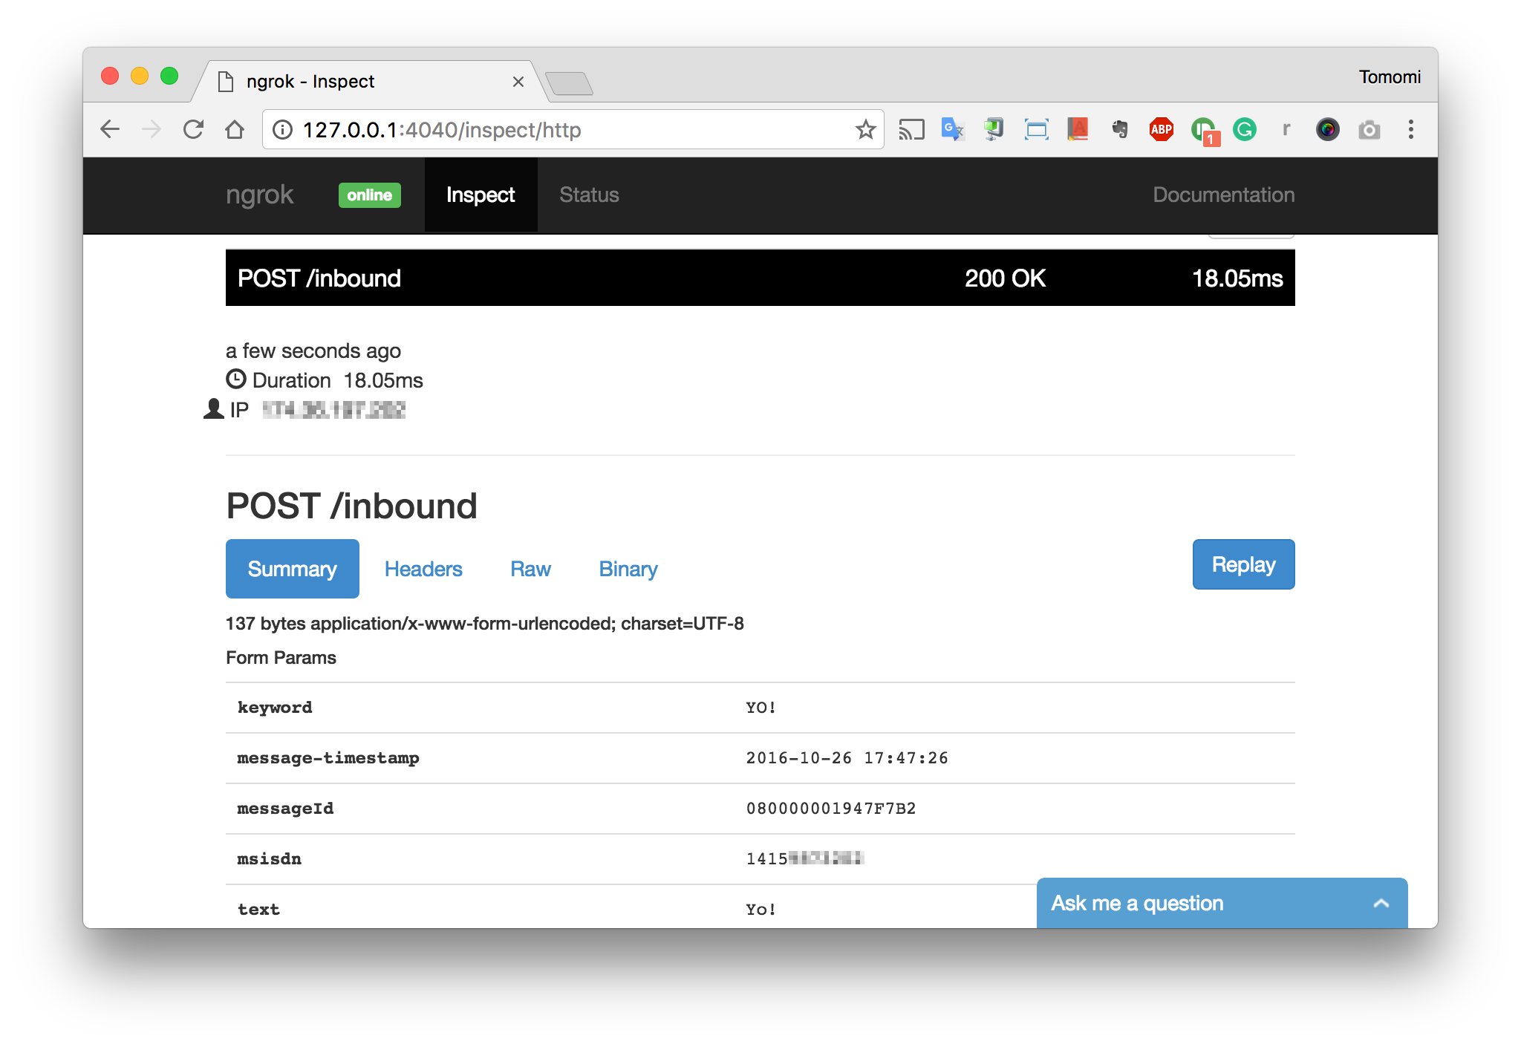Click the 'YO!' keyword value
Screen dimensions: 1521x1047
point(760,708)
